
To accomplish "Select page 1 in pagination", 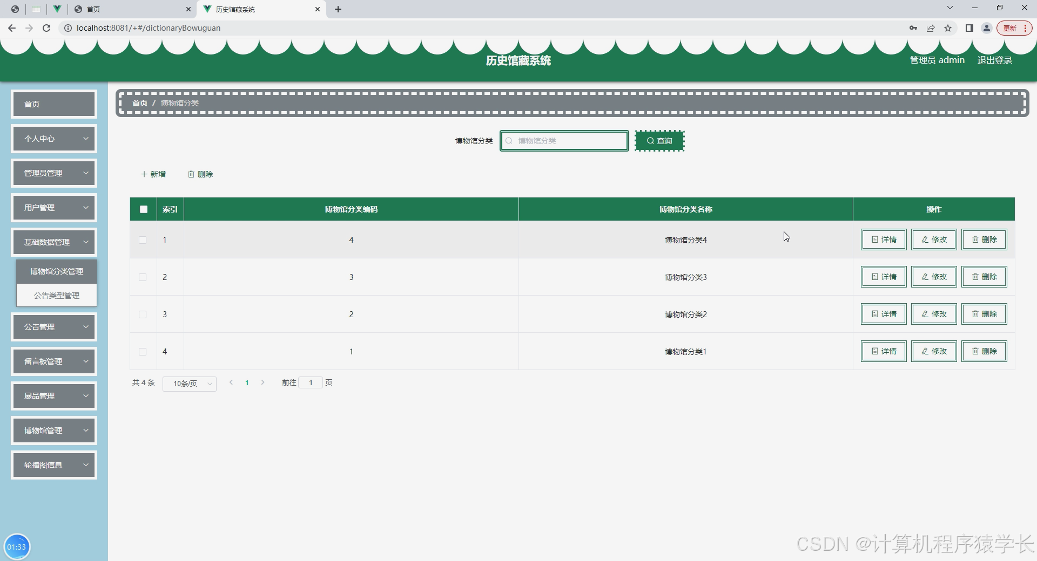I will coord(247,383).
